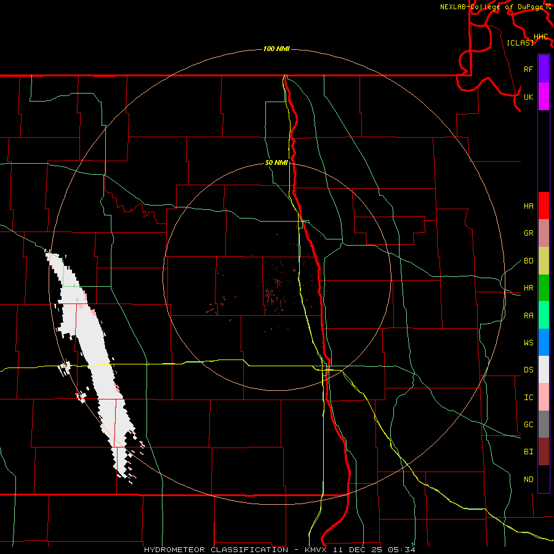
Task: Click the HR legend label
Action: [528, 288]
